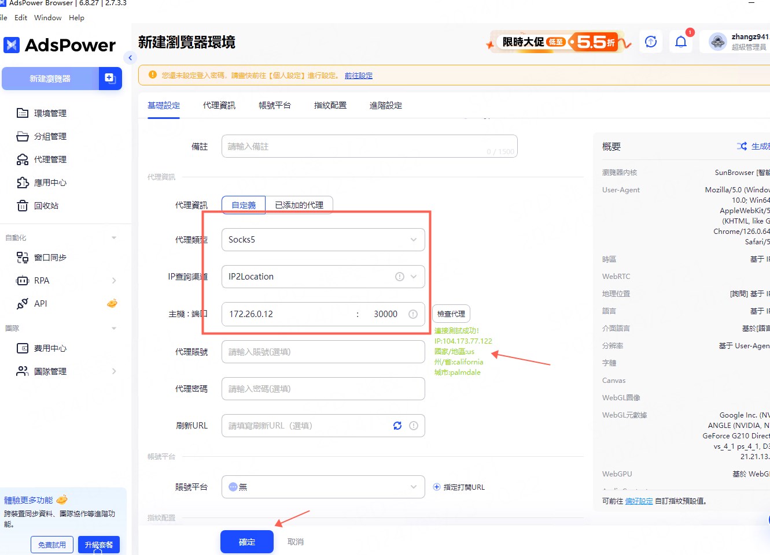Image resolution: width=770 pixels, height=555 pixels.
Task: Open the 代理類型 Socks5 dropdown
Action: coord(323,240)
